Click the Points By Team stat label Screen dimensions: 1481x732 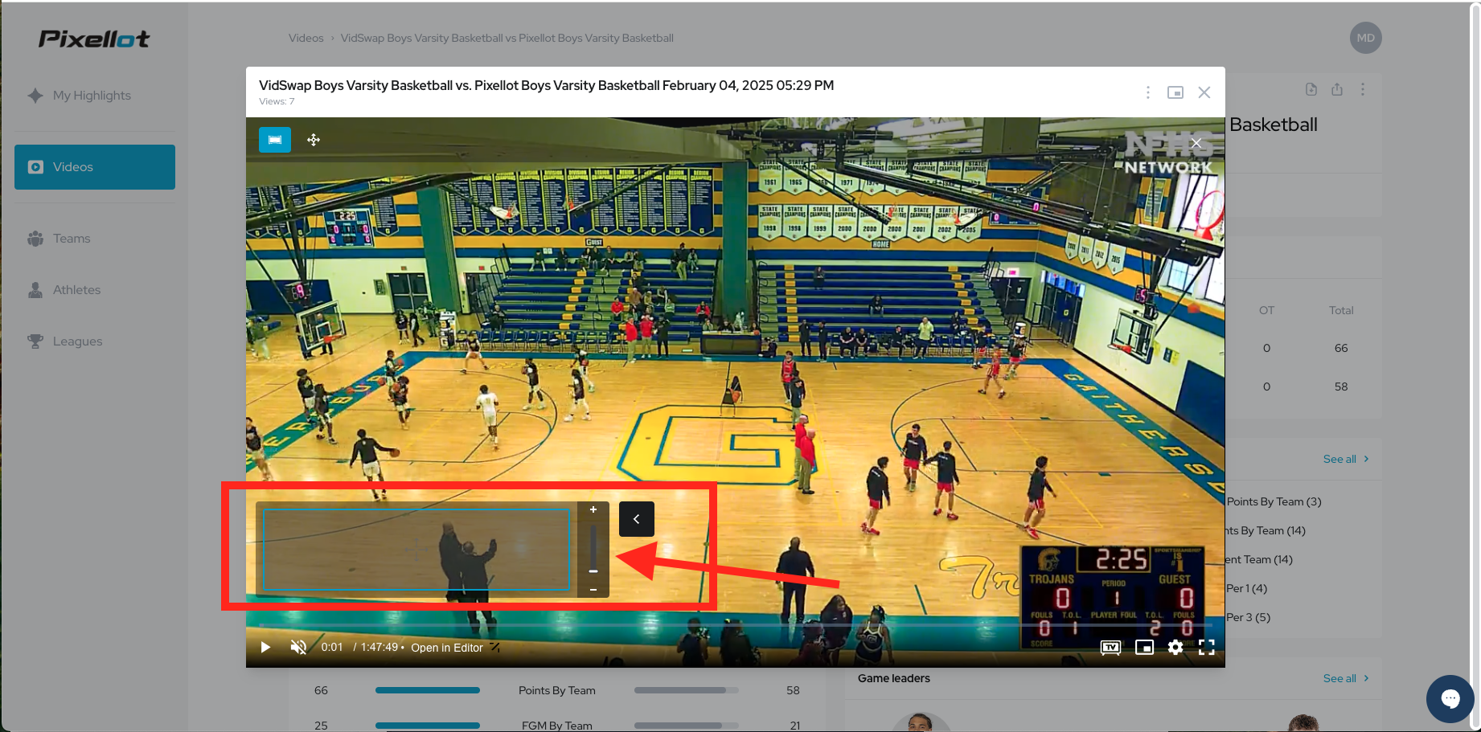pyautogui.click(x=556, y=690)
